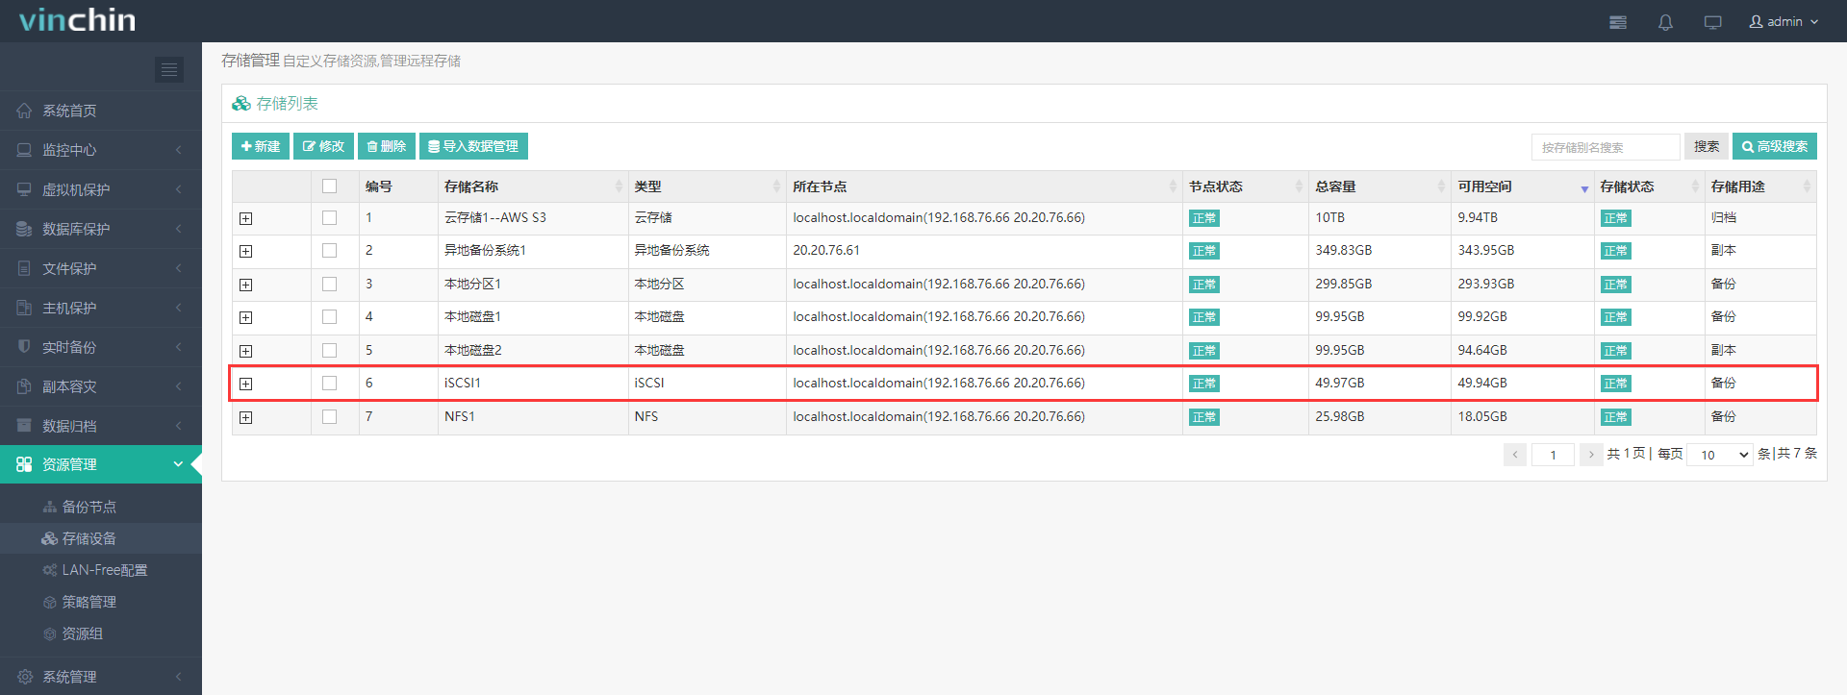Click the 虚拟机保护 icon in sidebar
Image resolution: width=1847 pixels, height=695 pixels.
24,189
